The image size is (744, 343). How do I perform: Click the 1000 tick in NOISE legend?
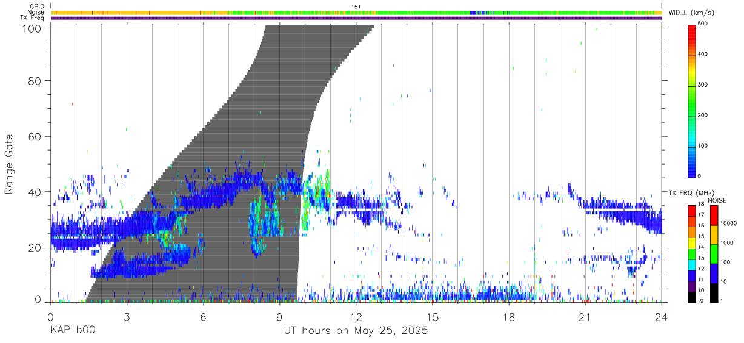(727, 243)
